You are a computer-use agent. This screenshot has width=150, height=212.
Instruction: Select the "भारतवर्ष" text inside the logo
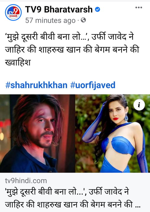(13, 16)
